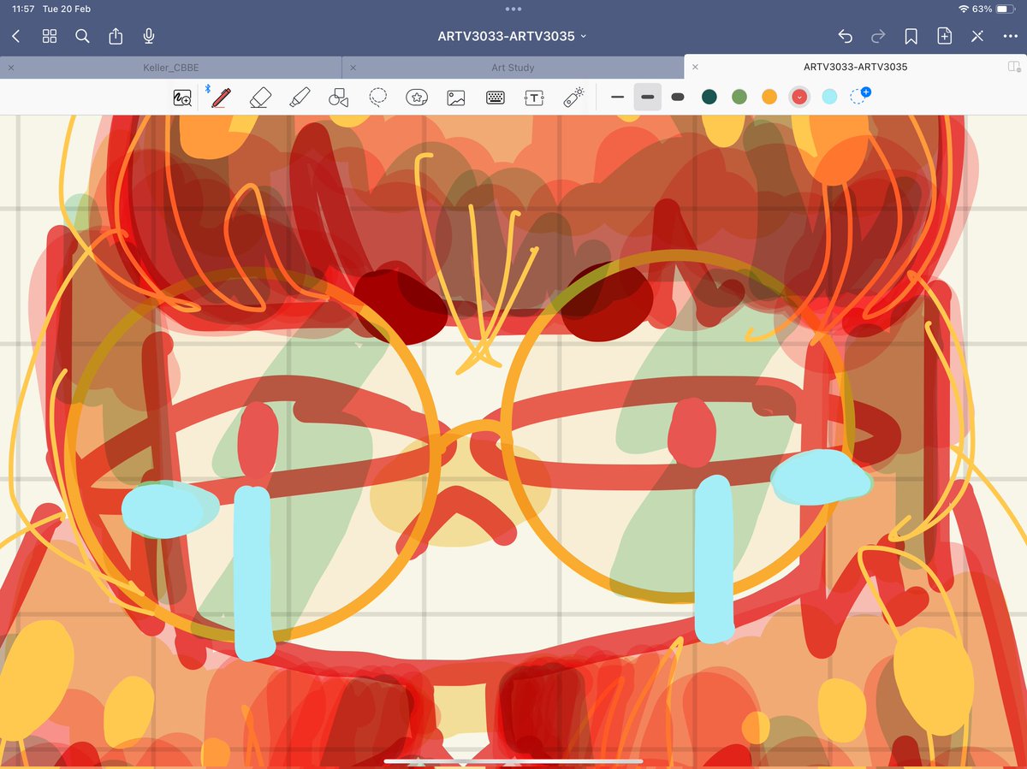
Task: Add a text box
Action: (534, 98)
